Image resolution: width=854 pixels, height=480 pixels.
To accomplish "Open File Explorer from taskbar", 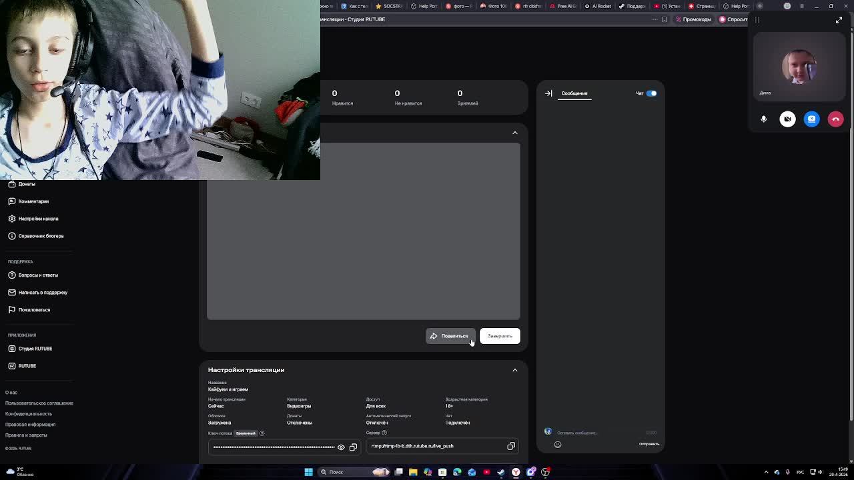I will 413,472.
